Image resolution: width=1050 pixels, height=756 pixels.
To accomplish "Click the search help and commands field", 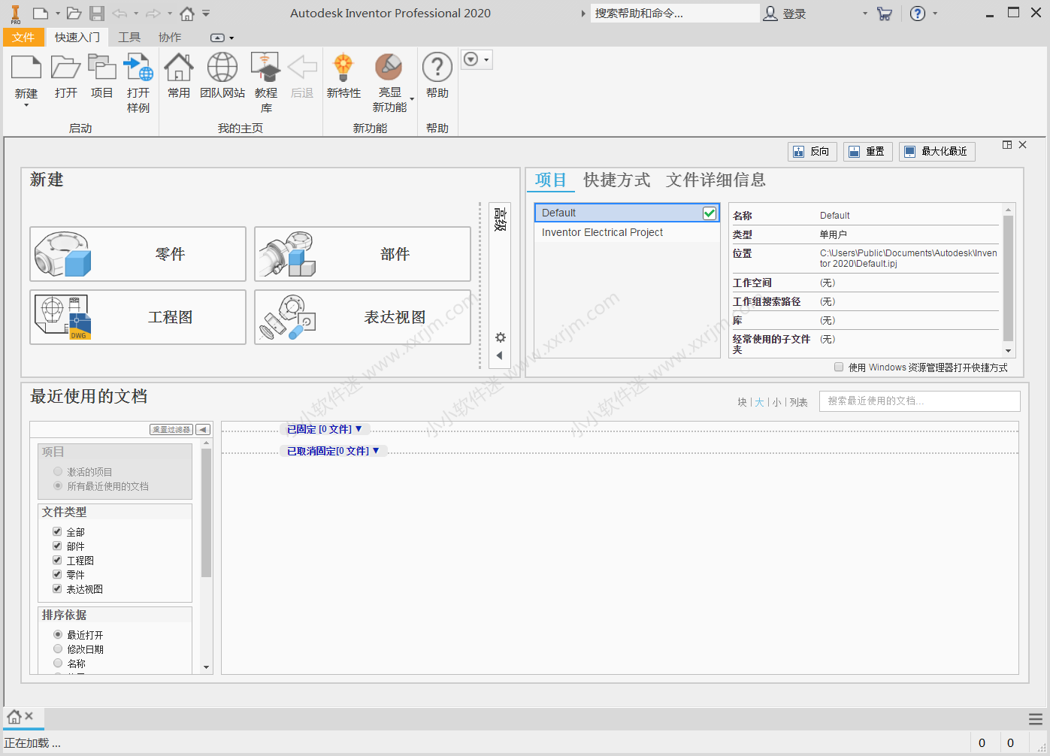I will click(x=674, y=14).
